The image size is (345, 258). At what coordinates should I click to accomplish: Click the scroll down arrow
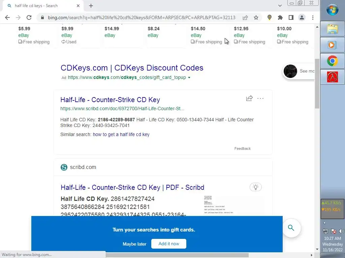[317, 249]
